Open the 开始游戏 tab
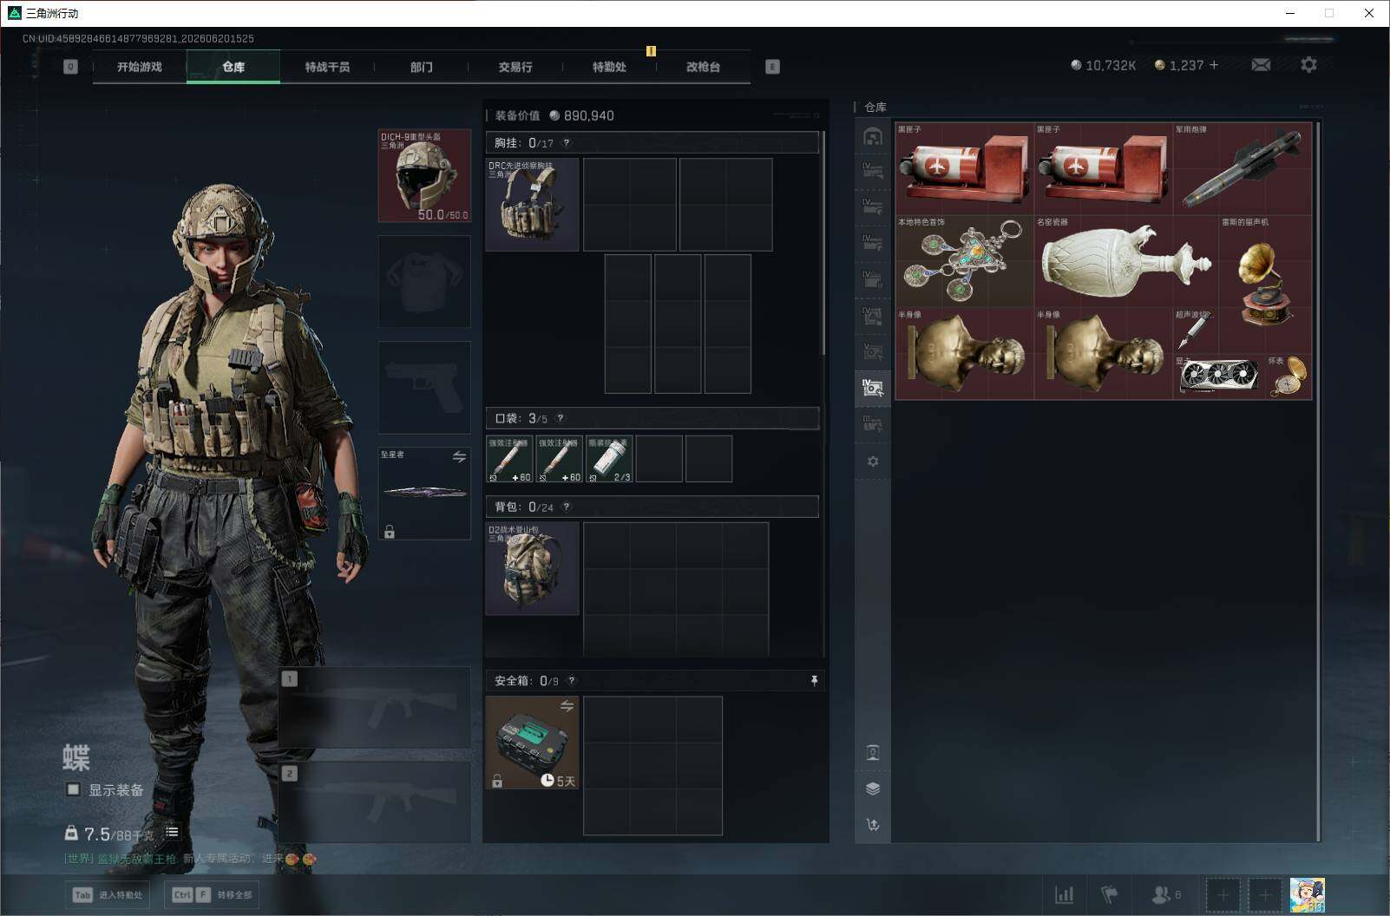The image size is (1390, 916). point(140,67)
